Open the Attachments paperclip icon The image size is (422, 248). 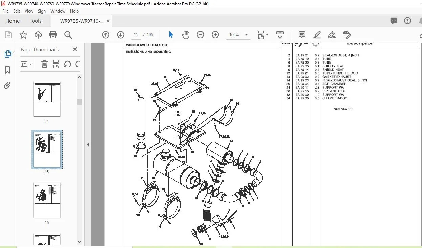tap(7, 85)
